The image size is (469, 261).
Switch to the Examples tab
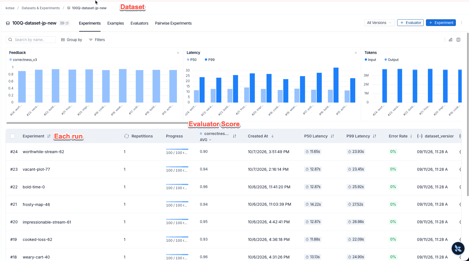pyautogui.click(x=115, y=23)
